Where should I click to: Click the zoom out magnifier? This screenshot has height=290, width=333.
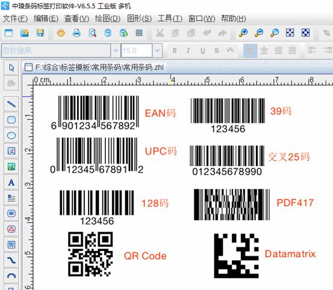pyautogui.click(x=259, y=33)
